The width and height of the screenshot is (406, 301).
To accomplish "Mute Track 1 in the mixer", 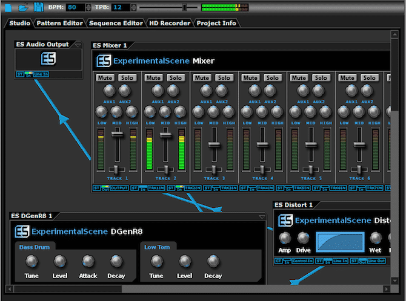I will pos(105,78).
